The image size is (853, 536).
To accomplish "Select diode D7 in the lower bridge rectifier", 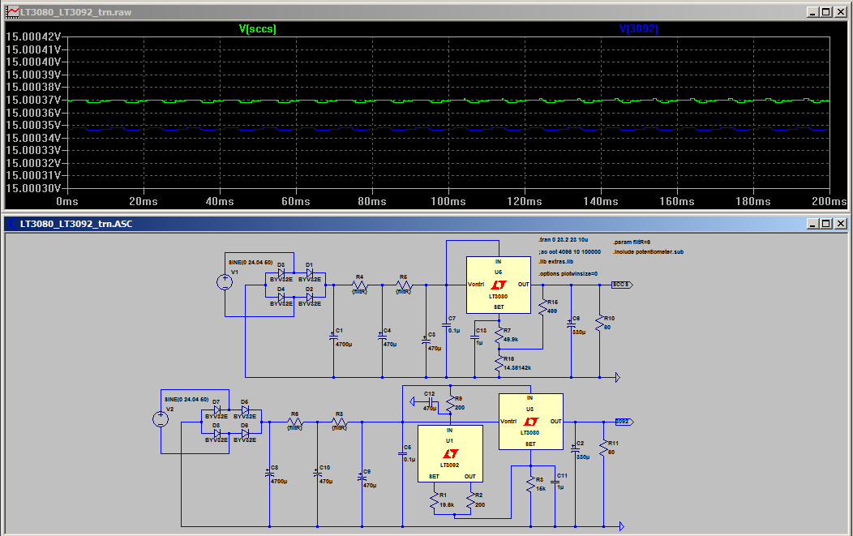I will pyautogui.click(x=217, y=410).
